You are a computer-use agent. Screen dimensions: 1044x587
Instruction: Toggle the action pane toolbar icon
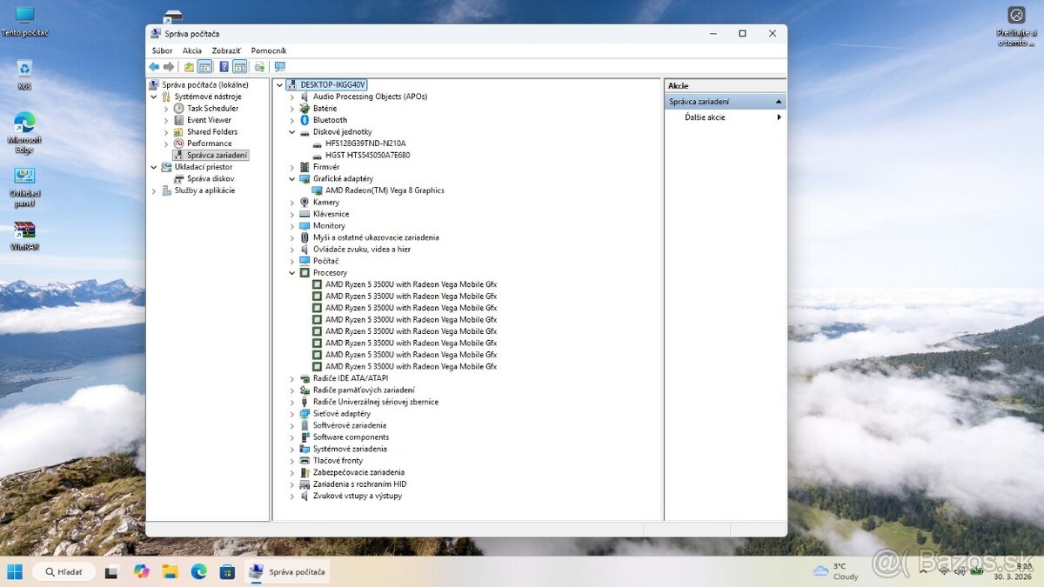238,66
